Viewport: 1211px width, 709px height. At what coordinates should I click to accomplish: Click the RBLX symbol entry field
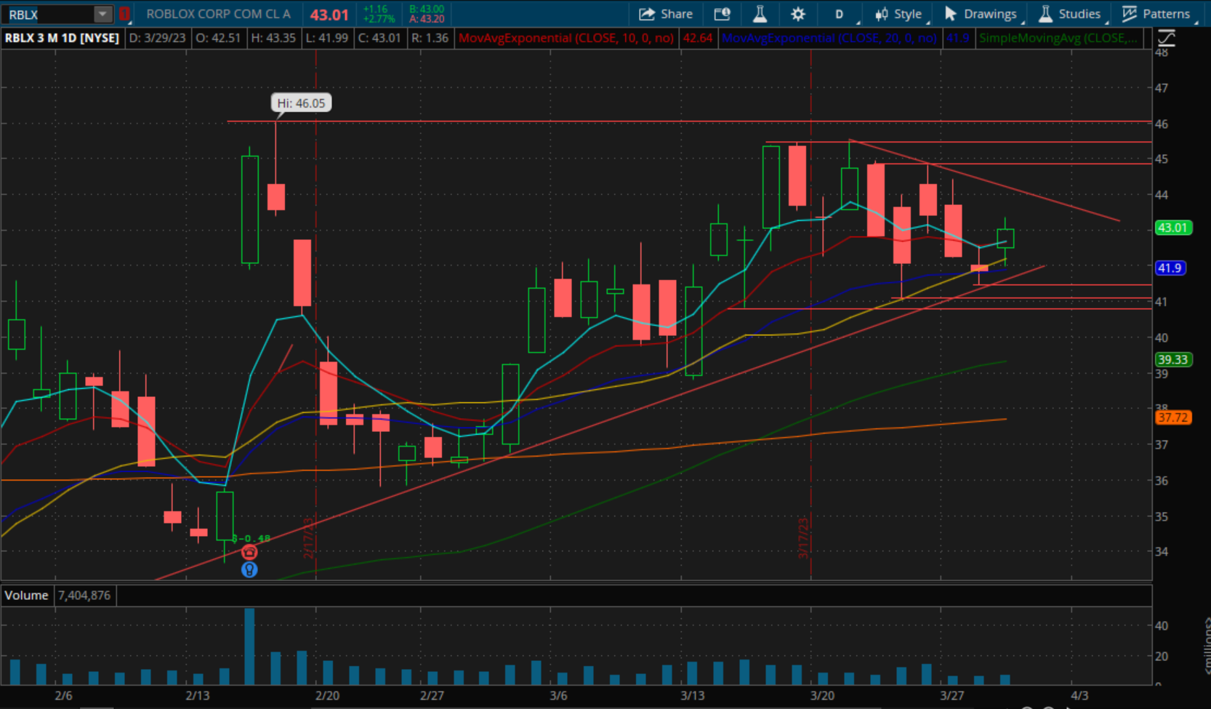48,14
